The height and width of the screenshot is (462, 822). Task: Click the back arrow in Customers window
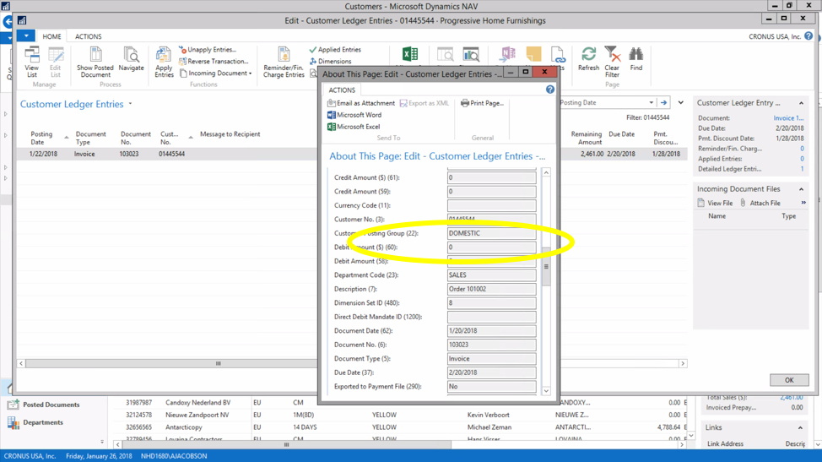click(8, 22)
